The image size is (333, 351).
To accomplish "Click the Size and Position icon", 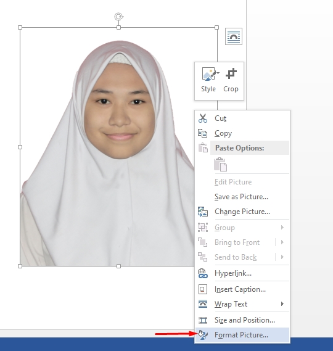I will coord(203,320).
